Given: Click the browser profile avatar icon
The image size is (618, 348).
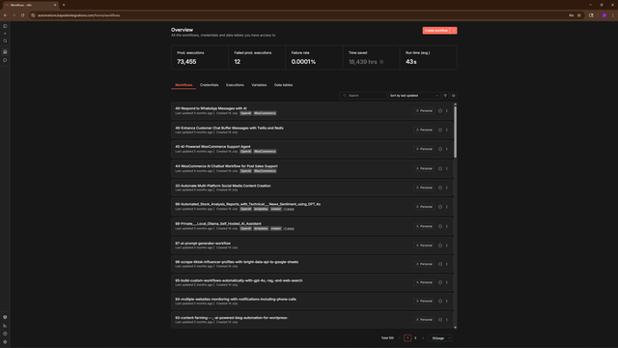Looking at the screenshot, I should [x=604, y=15].
